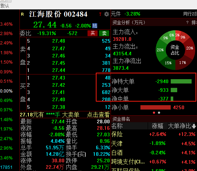
Task: Click the red 买 buy button
Action: click(x=93, y=33)
